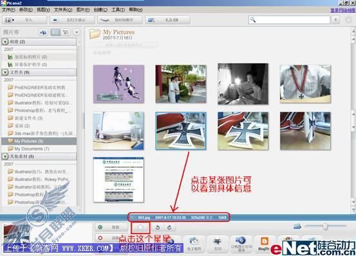Focus the search box with magnifier icon
Viewport: 356px width, 256px height.
click(289, 20)
